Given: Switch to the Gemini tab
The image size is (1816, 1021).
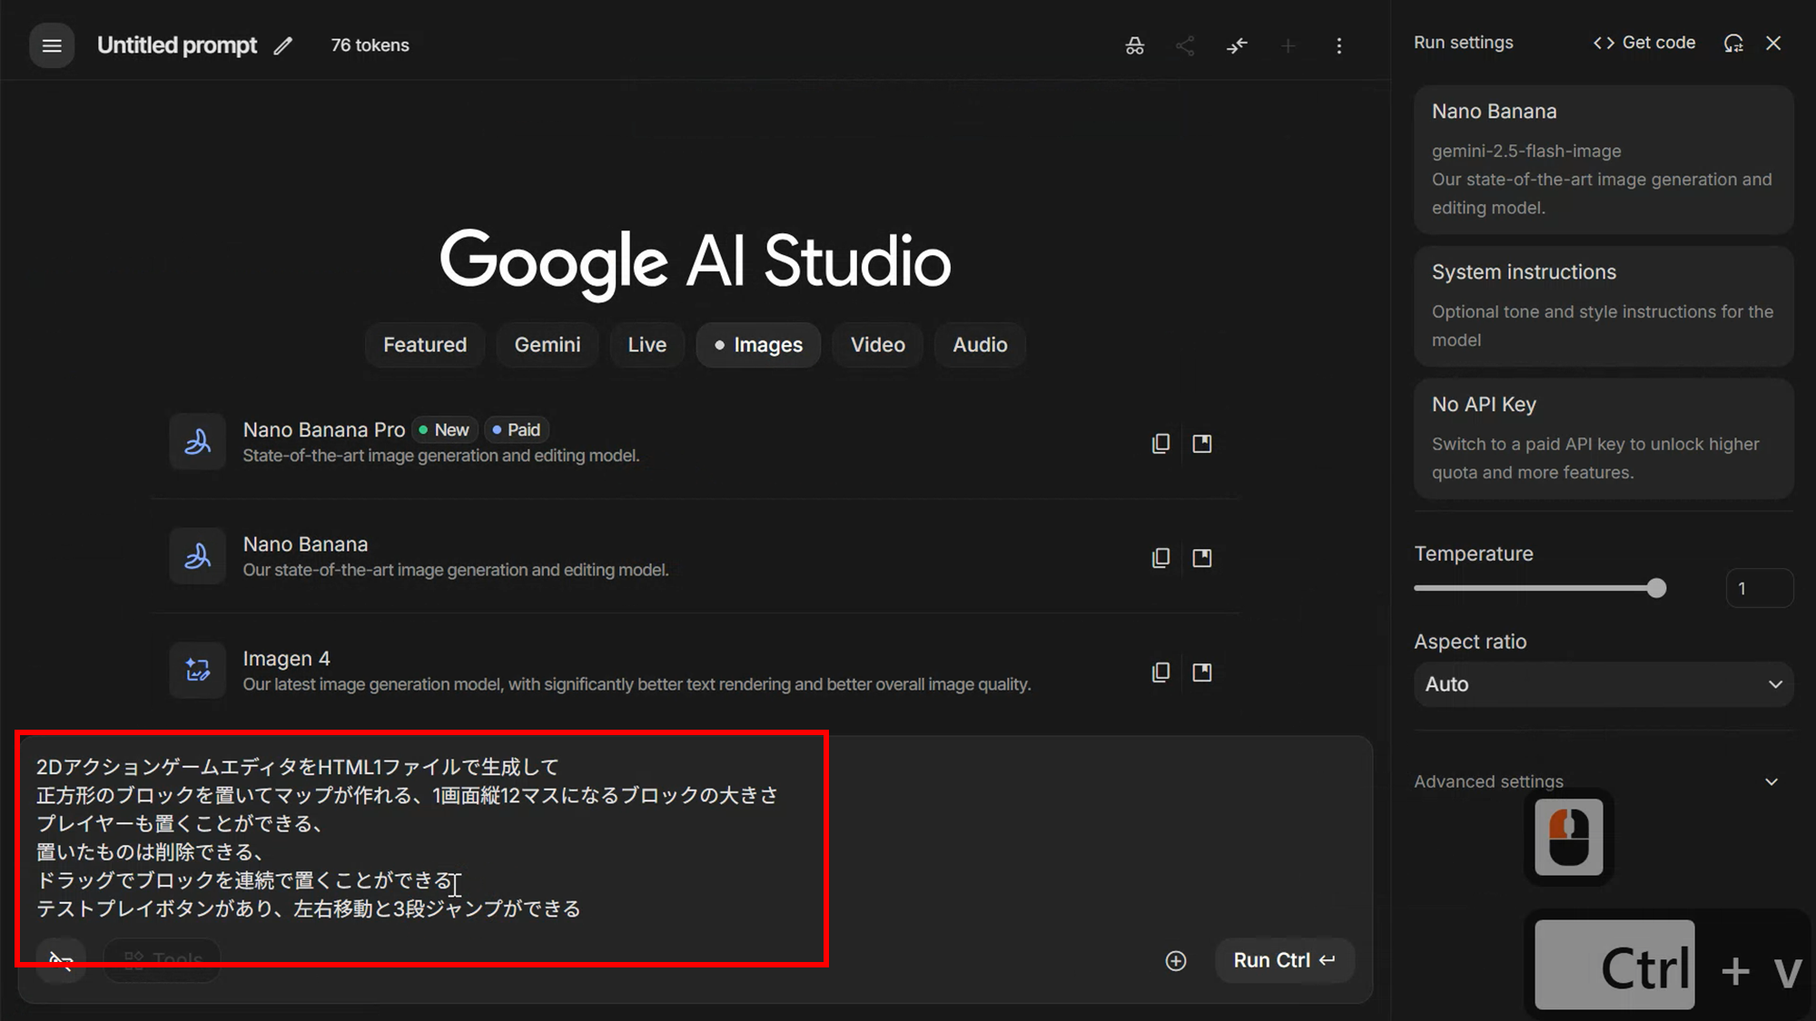Looking at the screenshot, I should [x=548, y=345].
